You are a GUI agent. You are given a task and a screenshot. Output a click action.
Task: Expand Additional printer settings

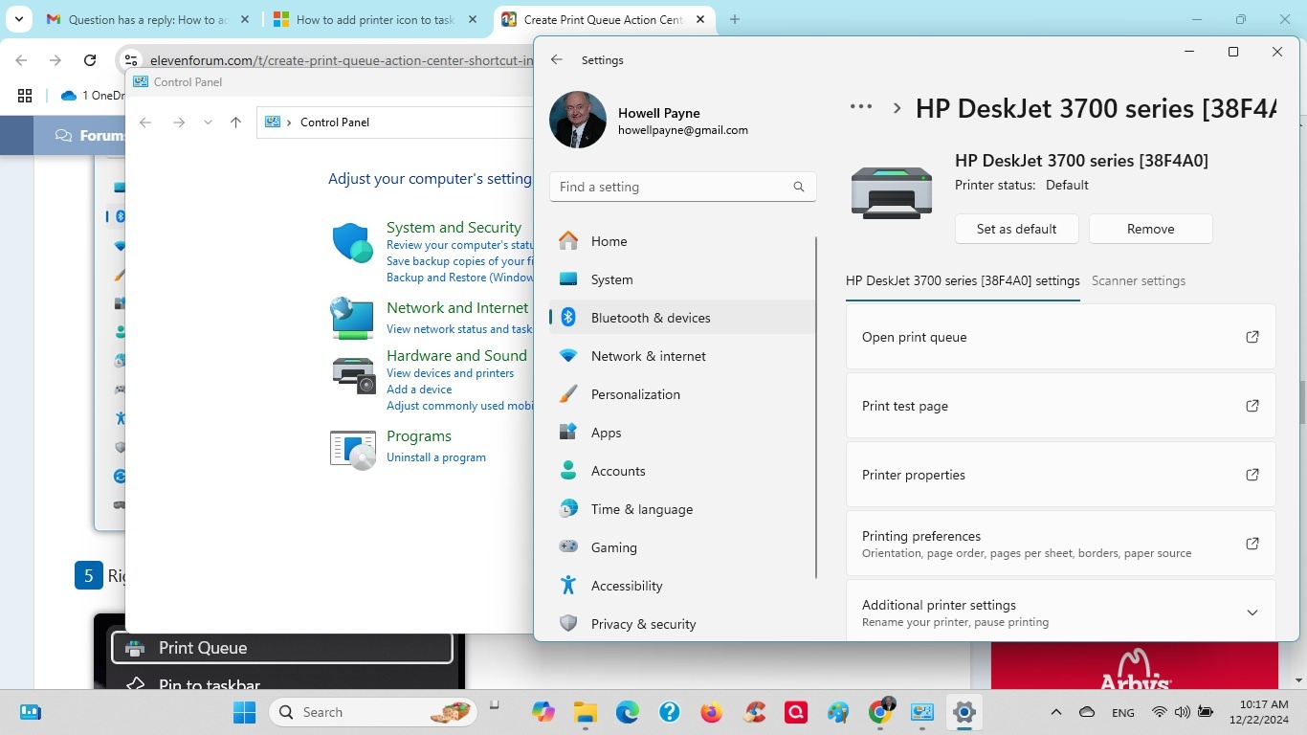click(1252, 612)
